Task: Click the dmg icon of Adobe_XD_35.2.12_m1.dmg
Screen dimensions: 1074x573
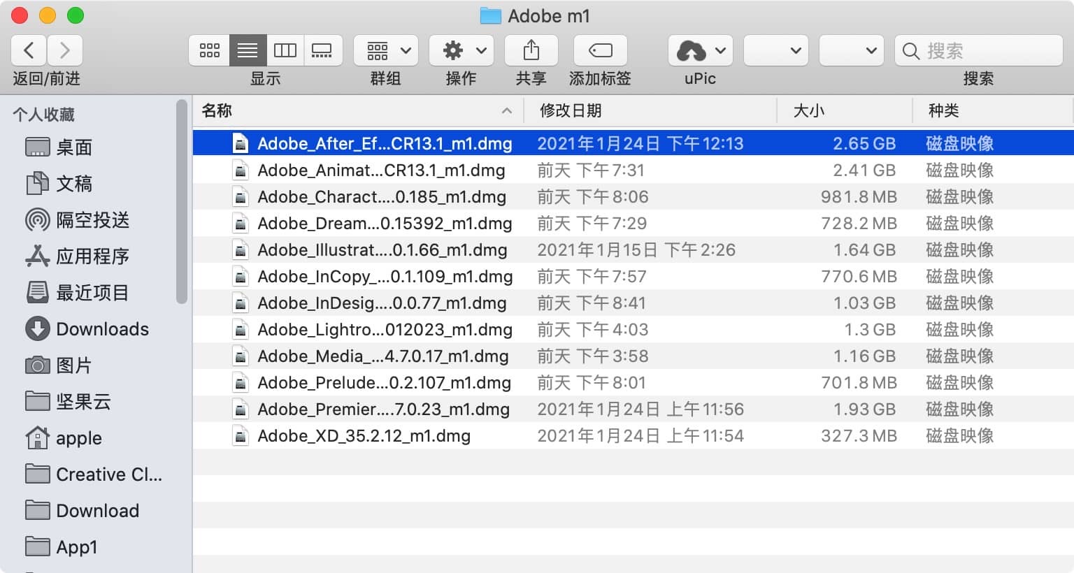Action: pyautogui.click(x=241, y=435)
